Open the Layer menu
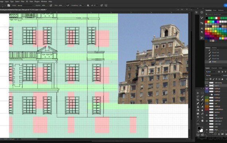This screenshot has width=227, height=143. [x=7, y=2]
